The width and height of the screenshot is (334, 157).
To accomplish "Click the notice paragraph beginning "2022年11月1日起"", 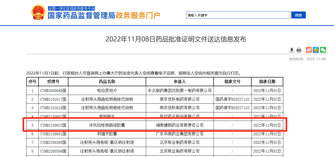I will pyautogui.click(x=134, y=73).
